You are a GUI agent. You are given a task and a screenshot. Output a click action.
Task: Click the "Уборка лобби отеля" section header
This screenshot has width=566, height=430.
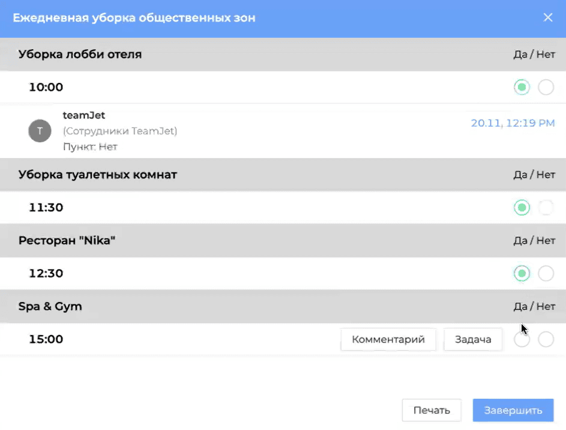(x=80, y=55)
